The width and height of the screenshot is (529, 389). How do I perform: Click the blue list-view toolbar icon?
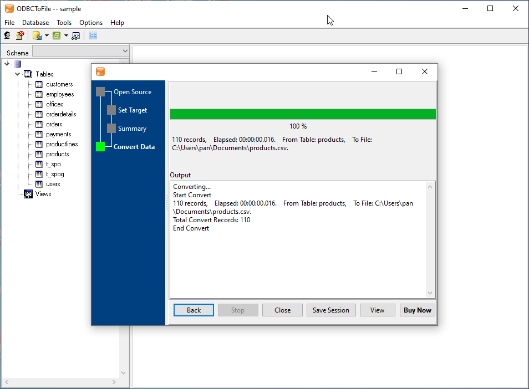pos(93,35)
